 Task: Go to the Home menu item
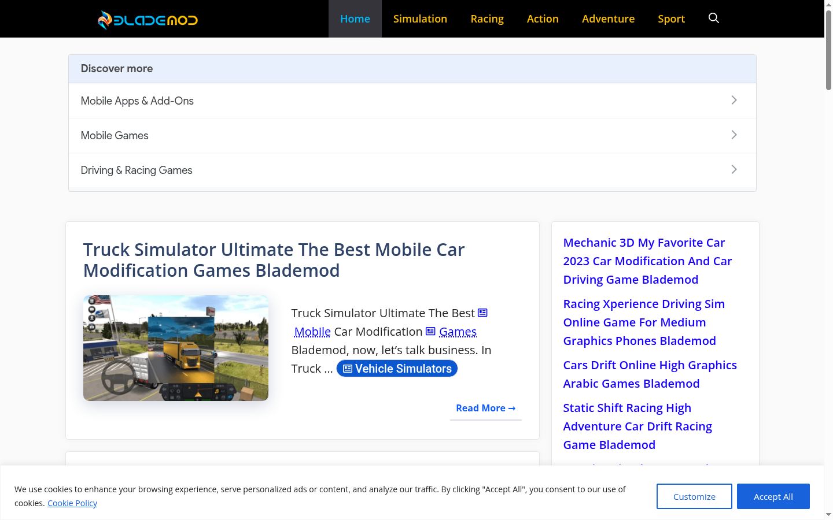[355, 19]
